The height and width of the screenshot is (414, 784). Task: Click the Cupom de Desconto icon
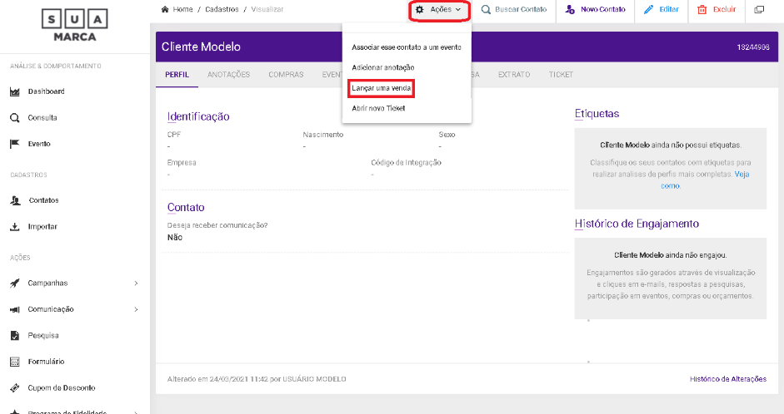(15, 388)
